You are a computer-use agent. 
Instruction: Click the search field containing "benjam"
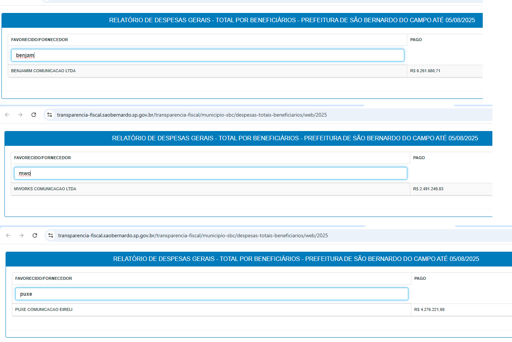[x=207, y=55]
